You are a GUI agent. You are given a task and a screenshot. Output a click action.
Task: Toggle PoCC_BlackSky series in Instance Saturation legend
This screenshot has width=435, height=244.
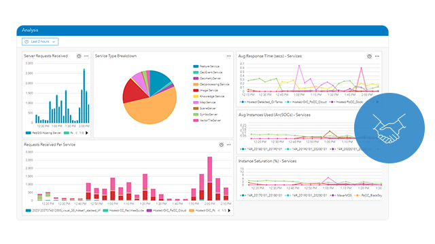[x=368, y=195]
